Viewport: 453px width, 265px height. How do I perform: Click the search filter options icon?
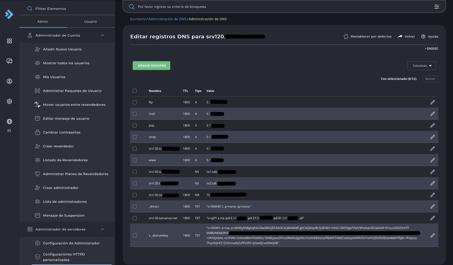click(437, 7)
